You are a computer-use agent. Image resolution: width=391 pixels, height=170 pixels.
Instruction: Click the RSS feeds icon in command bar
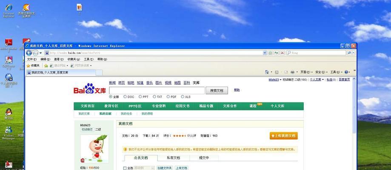pyautogui.click(x=277, y=72)
